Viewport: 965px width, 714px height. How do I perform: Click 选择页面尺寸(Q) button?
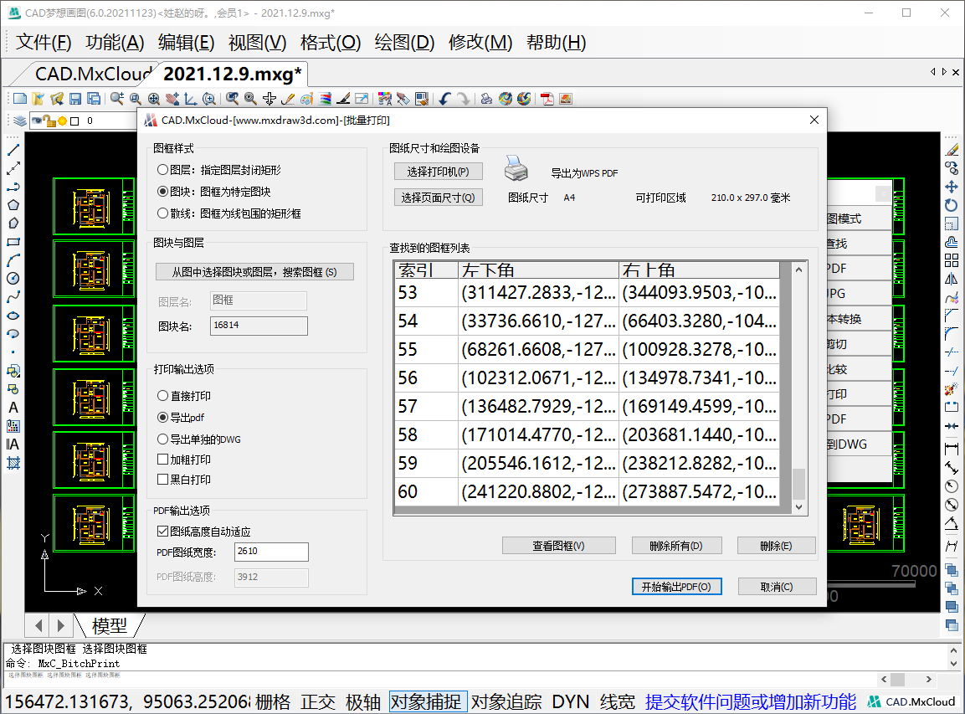(439, 198)
